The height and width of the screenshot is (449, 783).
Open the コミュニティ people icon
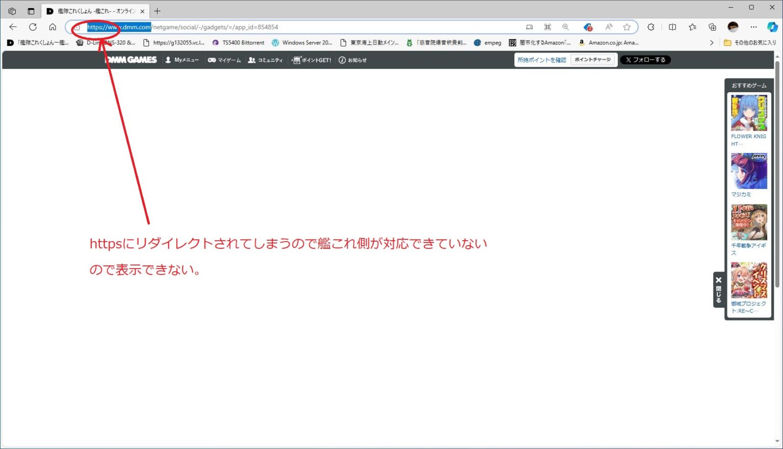[251, 60]
